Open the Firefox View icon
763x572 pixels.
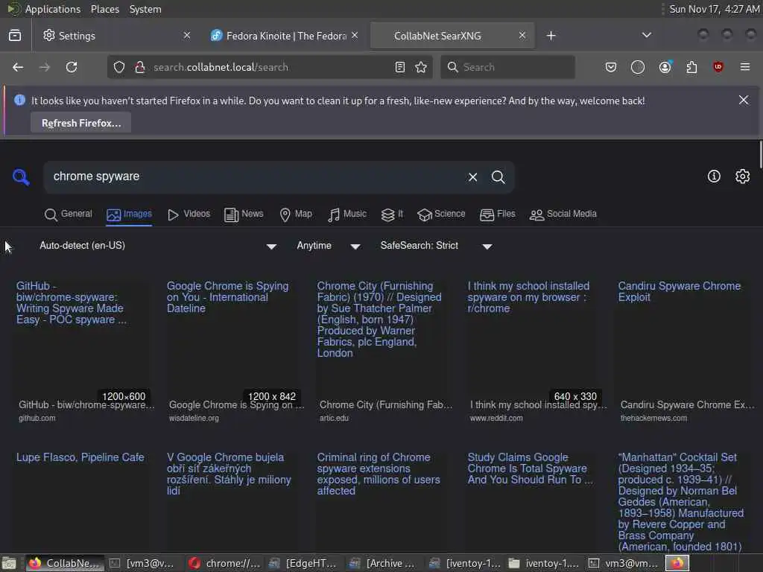15,36
